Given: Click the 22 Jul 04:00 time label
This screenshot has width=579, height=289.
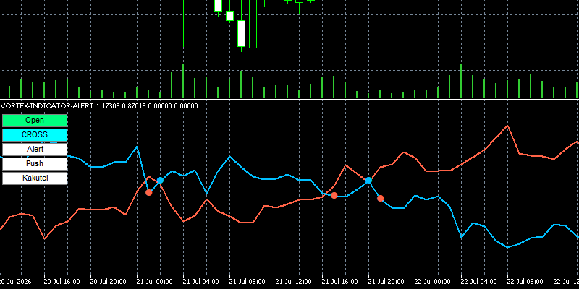Looking at the screenshot, I should pyautogui.click(x=478, y=282).
